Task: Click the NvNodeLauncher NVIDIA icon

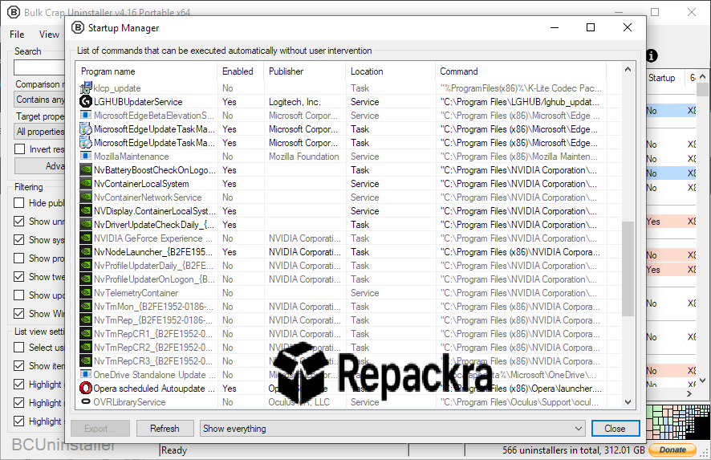Action: click(x=86, y=251)
